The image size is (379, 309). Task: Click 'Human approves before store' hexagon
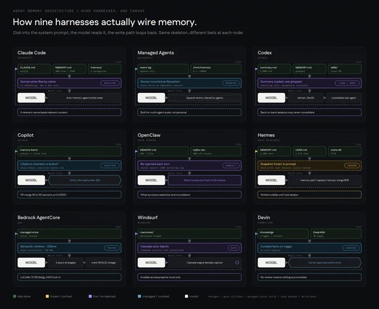pos(324,262)
